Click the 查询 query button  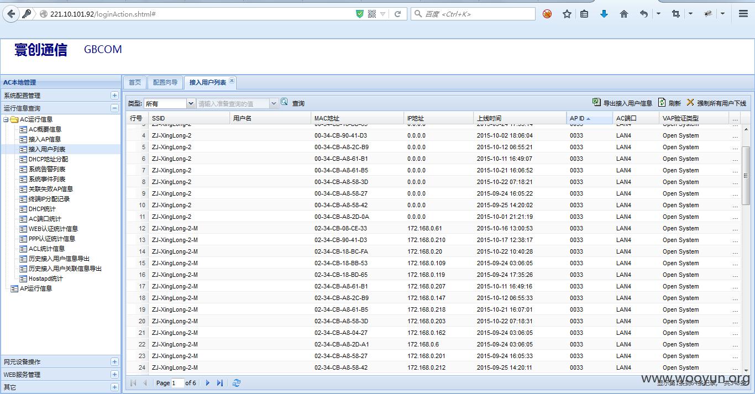298,103
